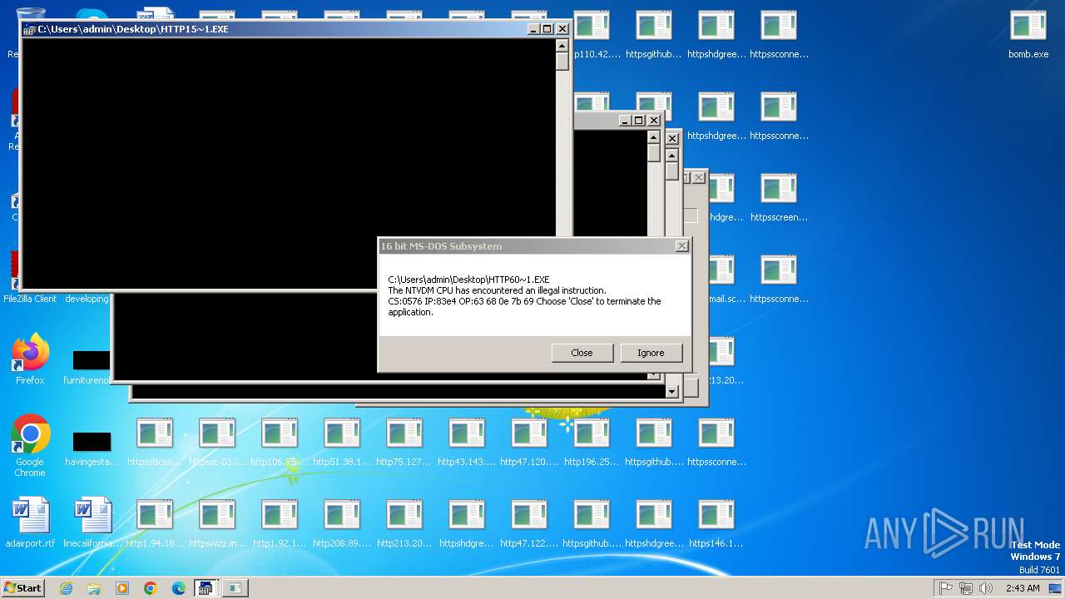
Task: Launch Internet Explorer from the taskbar
Action: [x=66, y=588]
